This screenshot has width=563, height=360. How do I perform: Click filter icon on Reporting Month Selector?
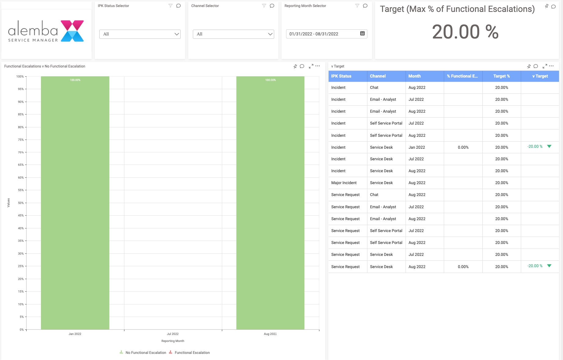pyautogui.click(x=357, y=6)
